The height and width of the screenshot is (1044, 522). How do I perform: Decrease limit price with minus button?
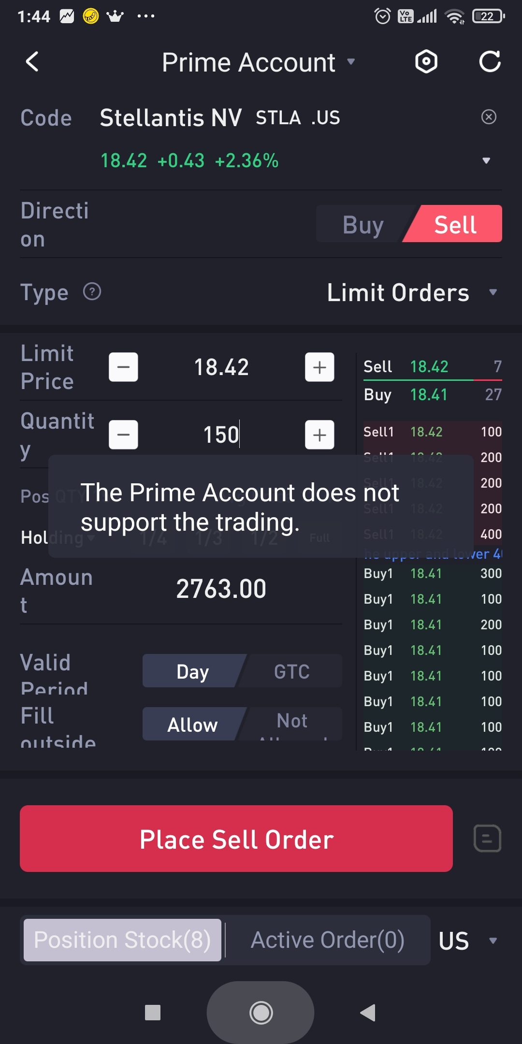click(123, 367)
